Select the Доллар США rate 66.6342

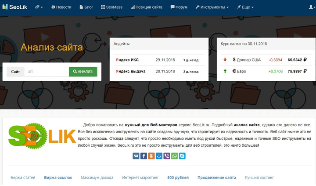click(297, 60)
